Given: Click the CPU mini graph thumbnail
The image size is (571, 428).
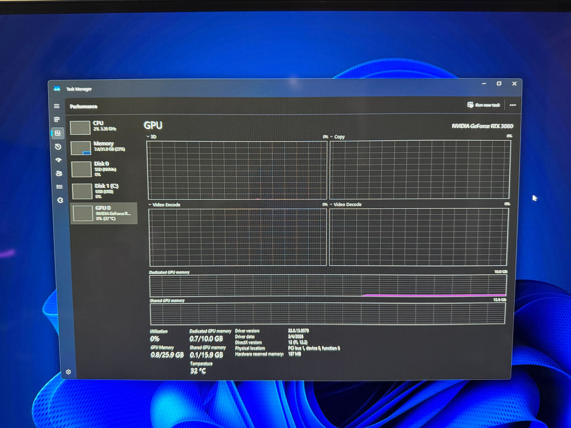Looking at the screenshot, I should coord(80,128).
